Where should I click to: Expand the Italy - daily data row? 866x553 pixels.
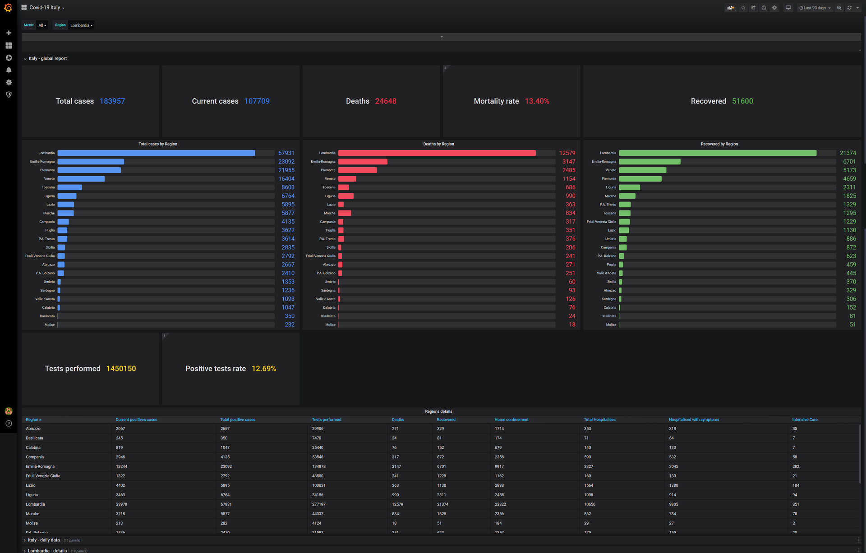pos(43,540)
